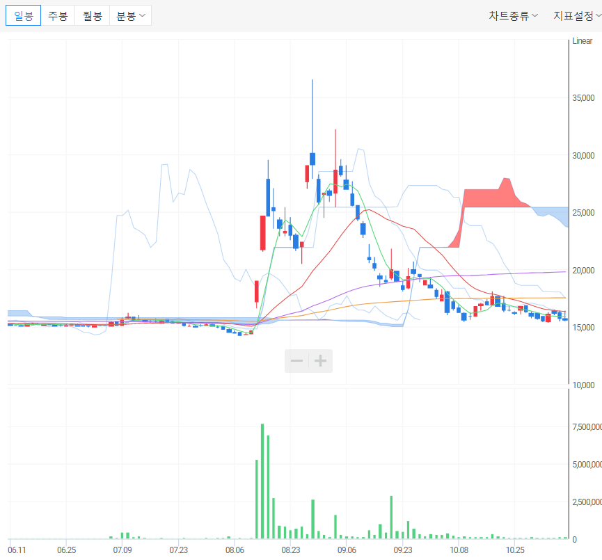Click the 20,000 price axis label
Viewport: 602px width, 560px height.
583,270
